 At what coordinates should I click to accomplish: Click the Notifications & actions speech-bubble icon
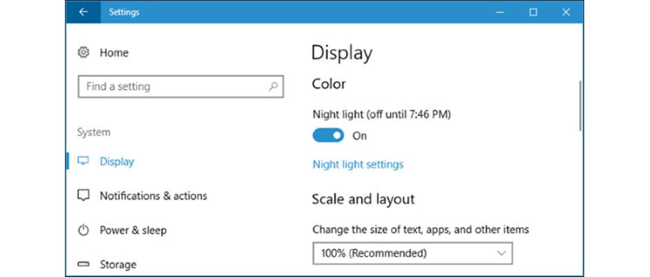[83, 195]
